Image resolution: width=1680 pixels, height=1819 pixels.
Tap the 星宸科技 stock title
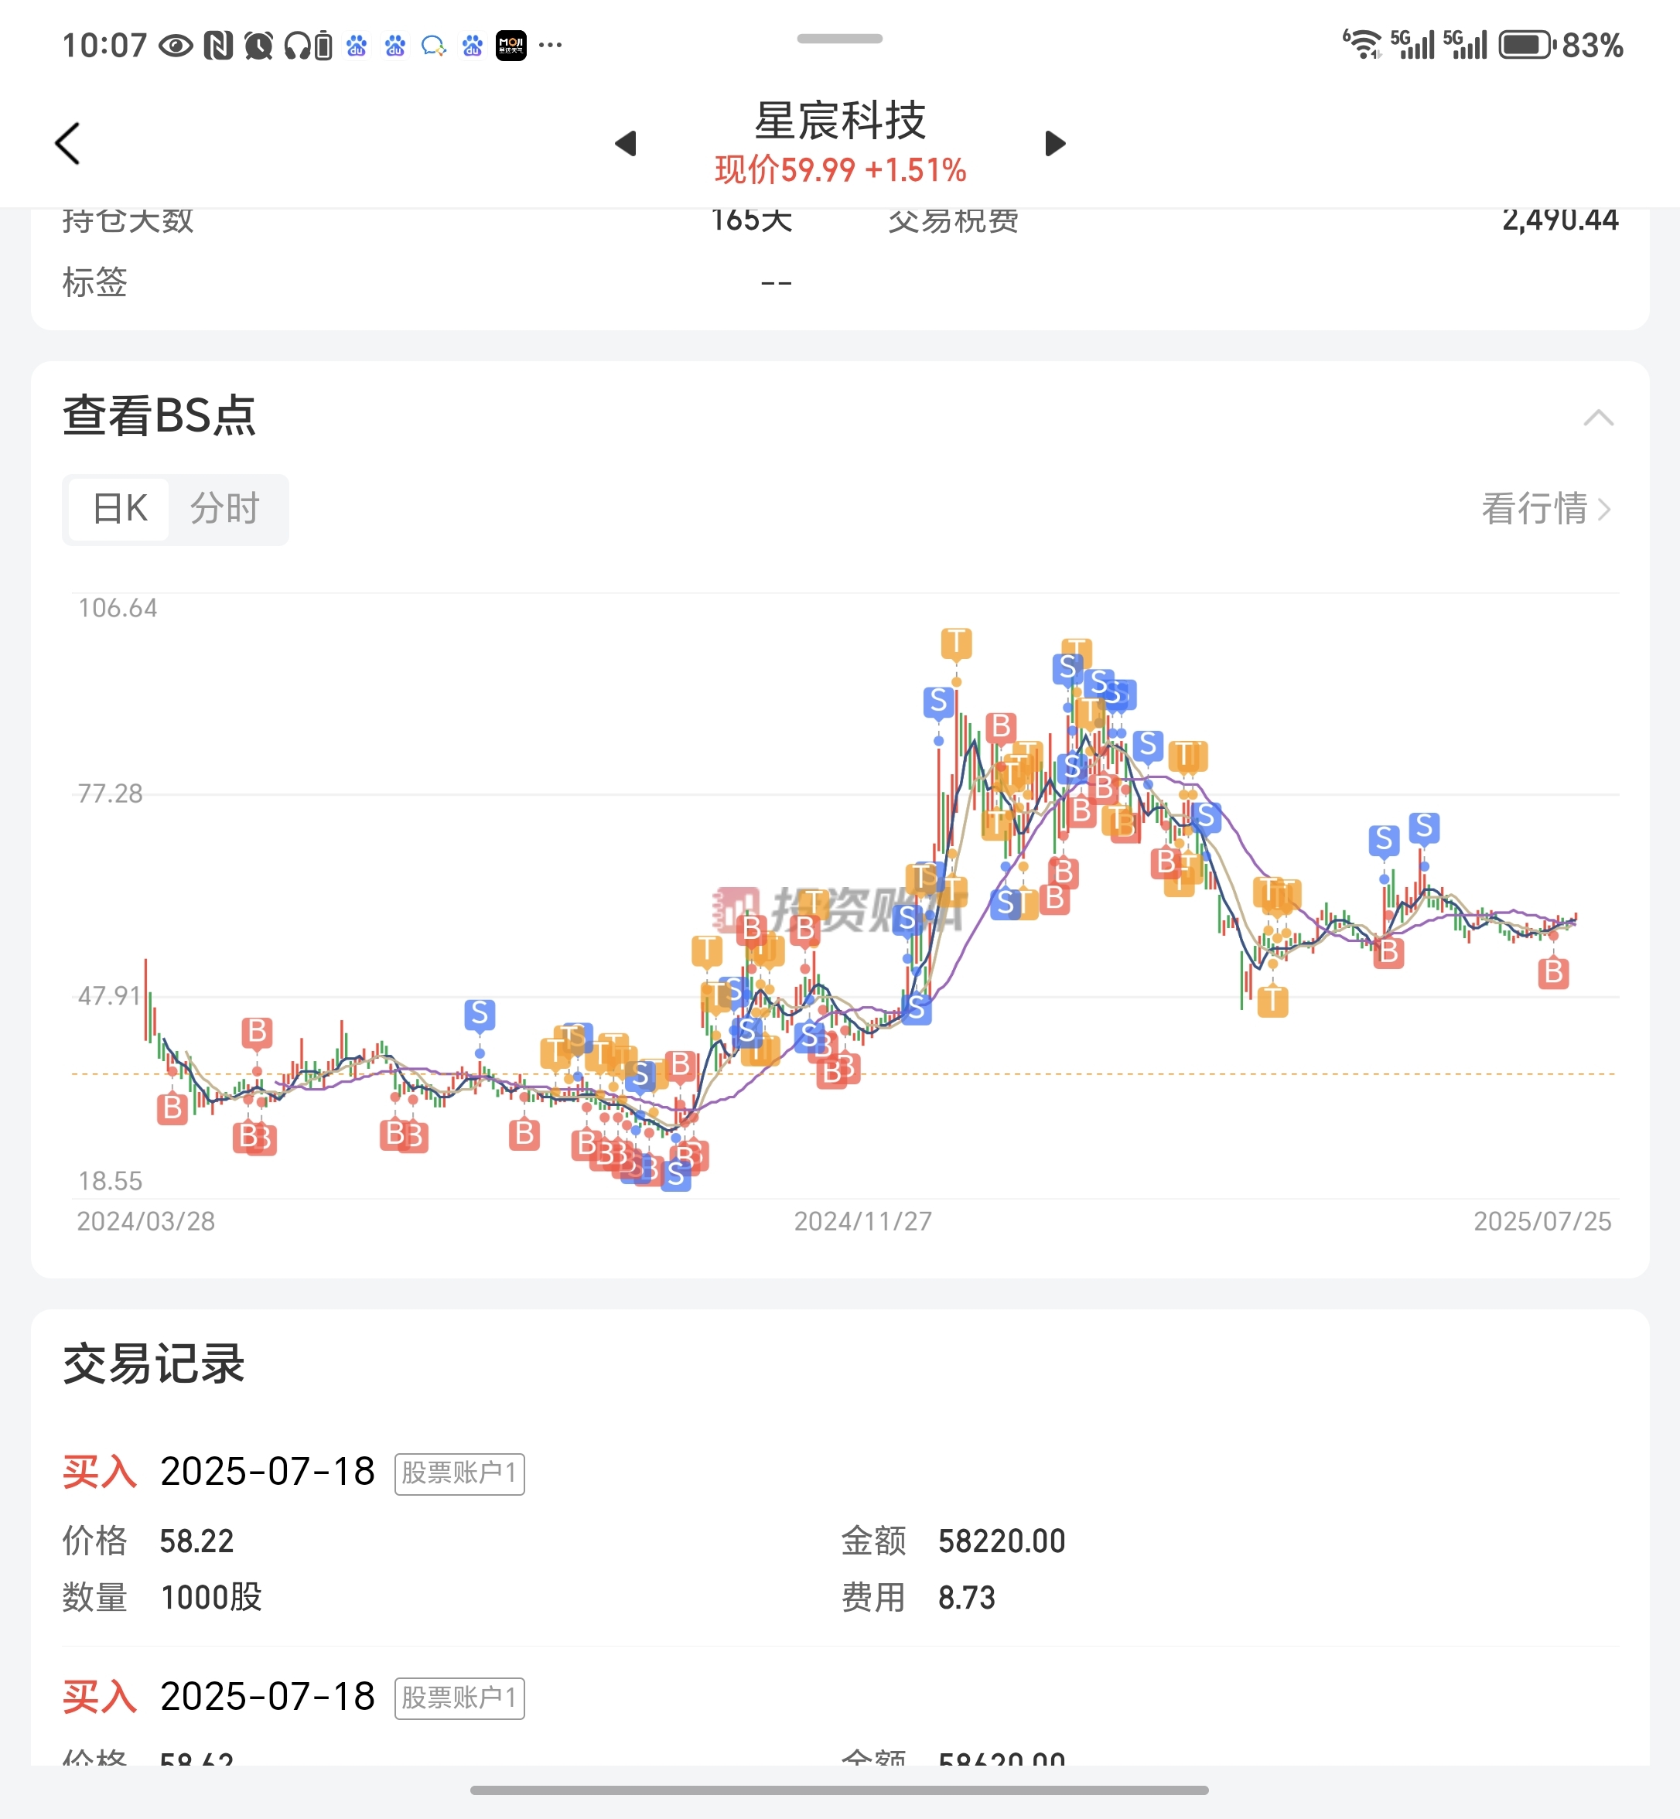pos(840,121)
